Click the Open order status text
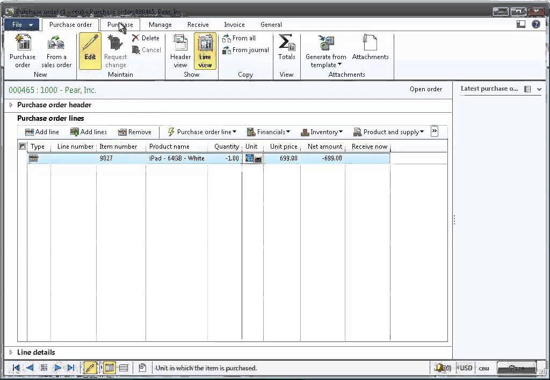Screen dimensions: 550x380 (x=426, y=89)
